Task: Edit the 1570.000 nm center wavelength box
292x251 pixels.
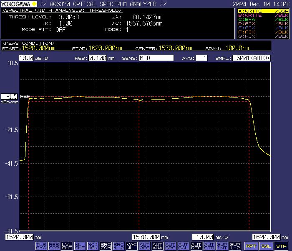Action: pyautogui.click(x=146, y=237)
